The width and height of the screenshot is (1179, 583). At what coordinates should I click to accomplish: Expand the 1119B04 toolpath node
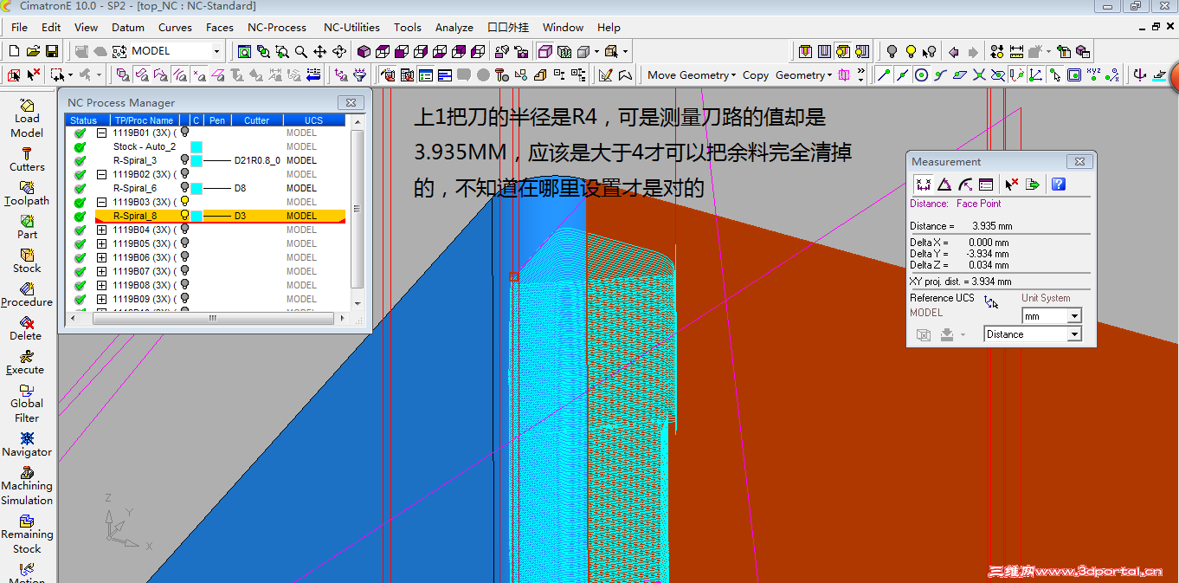[x=101, y=230]
